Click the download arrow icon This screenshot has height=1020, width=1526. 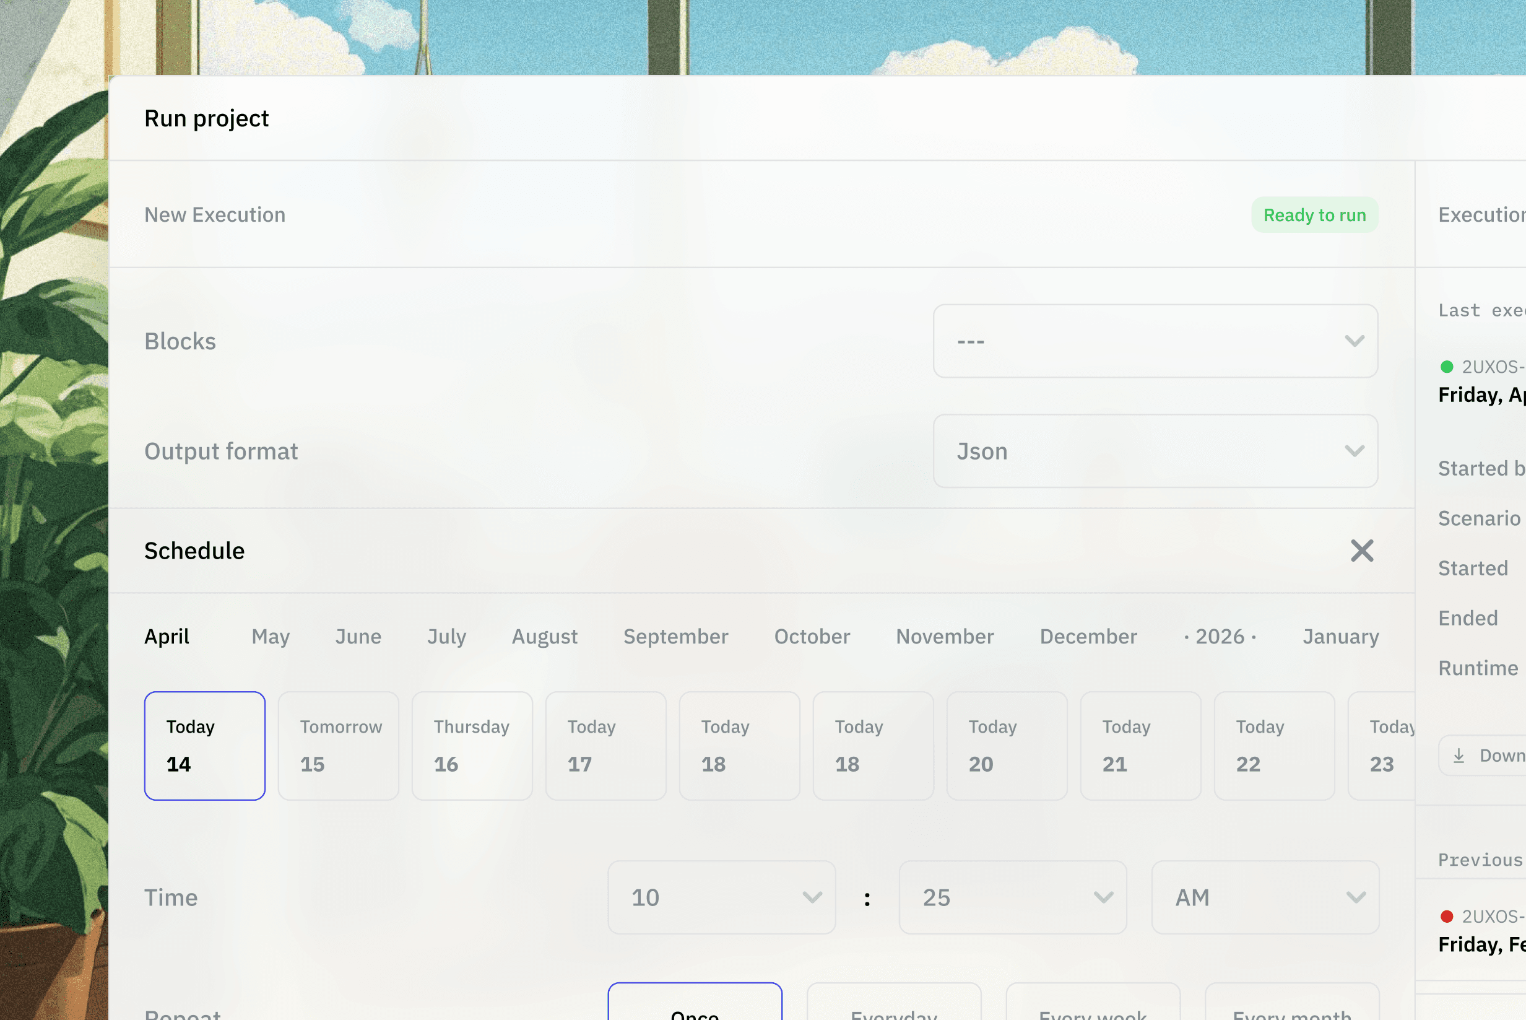point(1459,755)
